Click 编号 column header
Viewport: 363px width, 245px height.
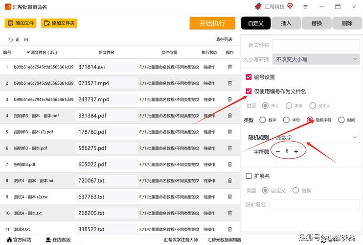click(7, 52)
